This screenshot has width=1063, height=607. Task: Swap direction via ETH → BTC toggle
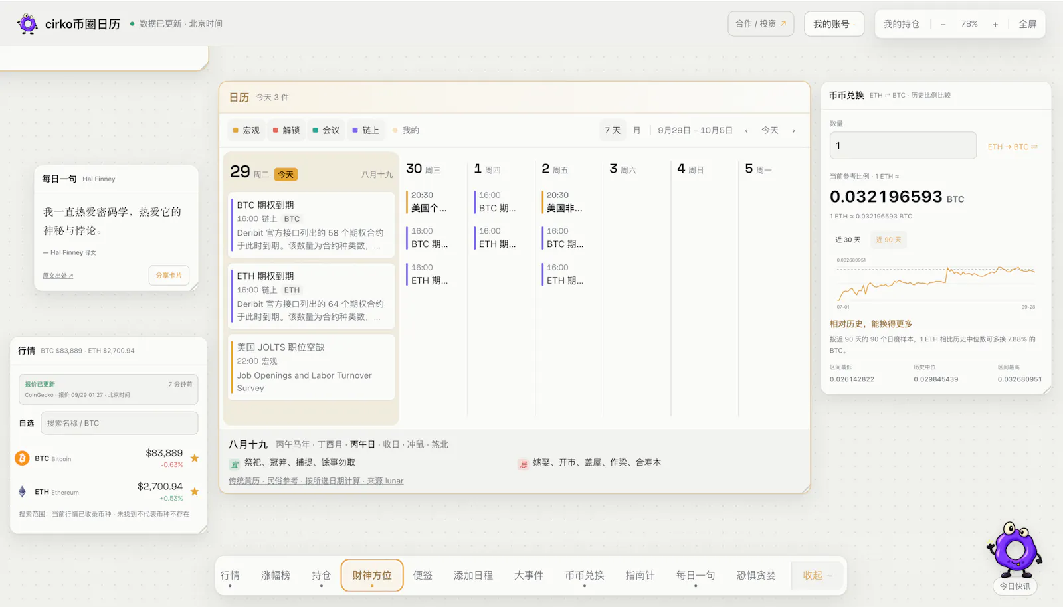(x=1013, y=147)
